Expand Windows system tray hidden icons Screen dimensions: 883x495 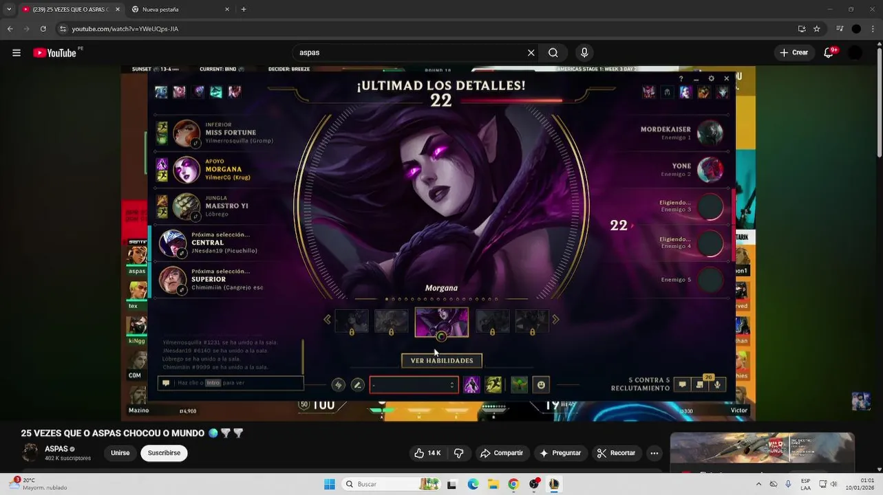(758, 484)
